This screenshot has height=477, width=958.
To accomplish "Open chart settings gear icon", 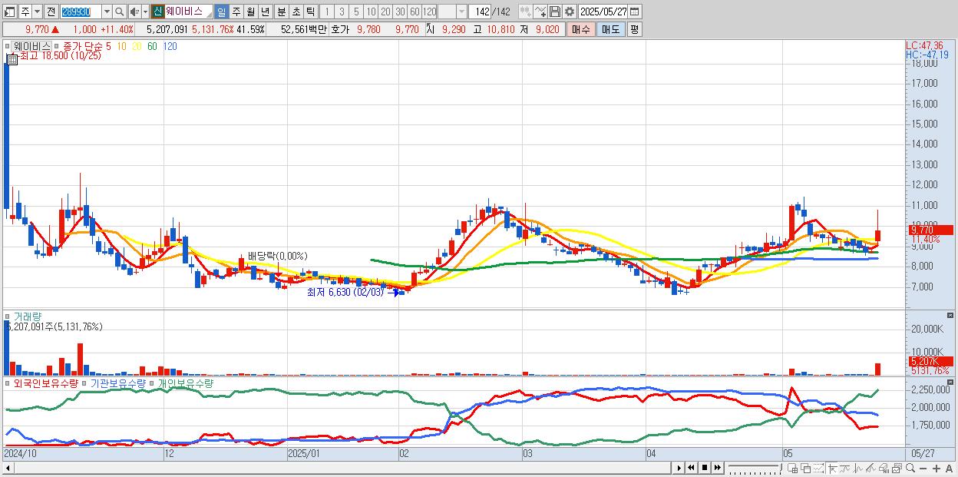I will click(x=569, y=12).
